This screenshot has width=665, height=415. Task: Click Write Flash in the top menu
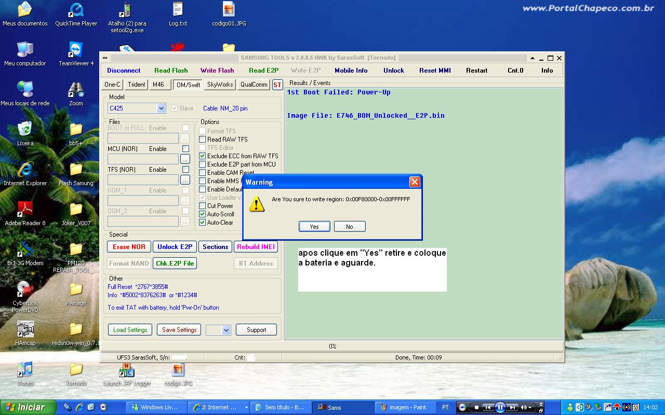tap(217, 71)
